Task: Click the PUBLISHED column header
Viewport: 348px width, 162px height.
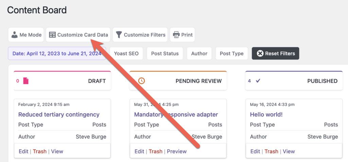Action: (x=322, y=81)
